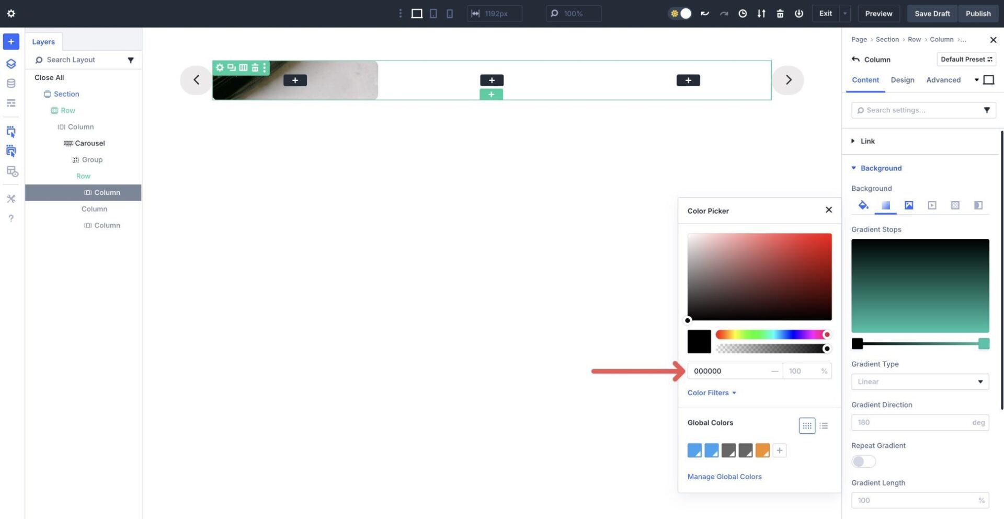
Task: Select the orange global color swatch
Action: click(x=762, y=450)
